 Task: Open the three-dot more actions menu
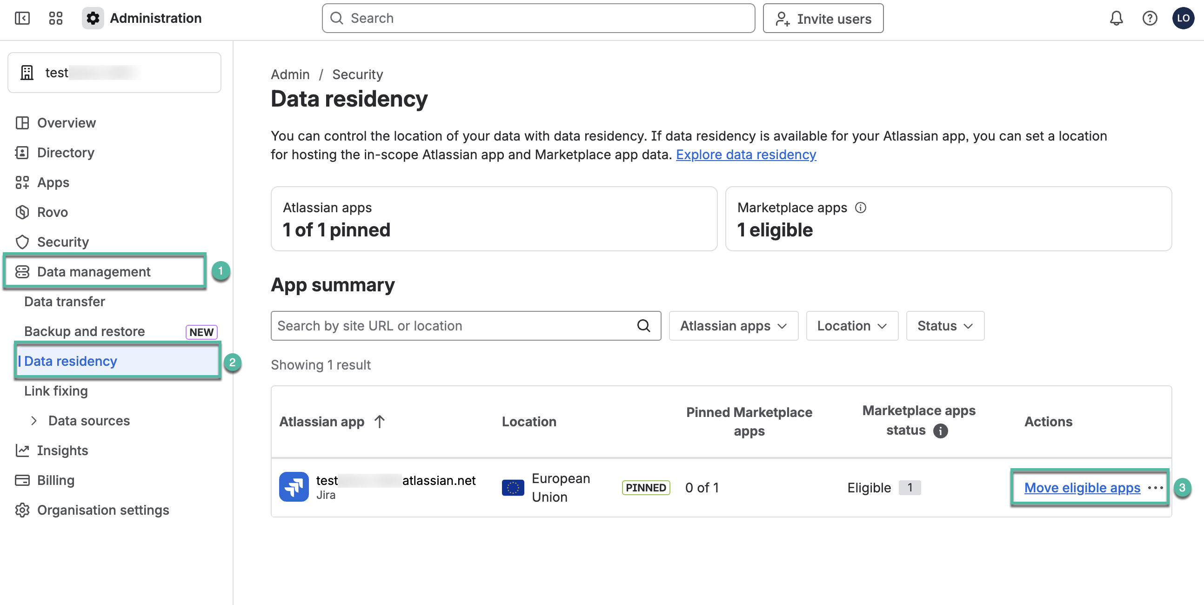[1156, 488]
